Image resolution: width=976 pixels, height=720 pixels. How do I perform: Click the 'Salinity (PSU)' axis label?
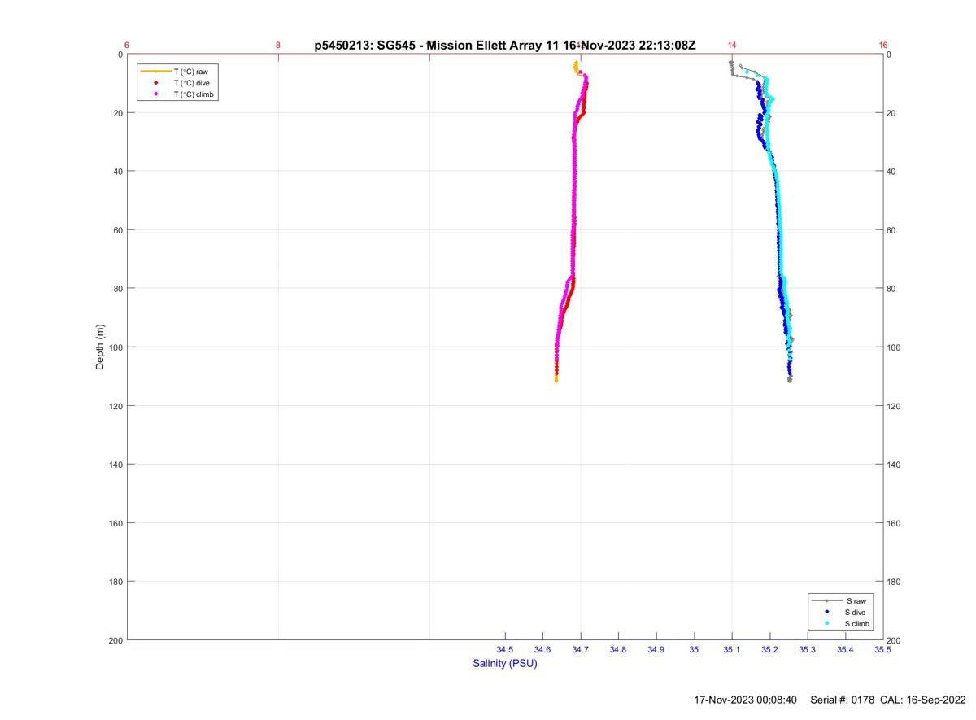tap(505, 664)
